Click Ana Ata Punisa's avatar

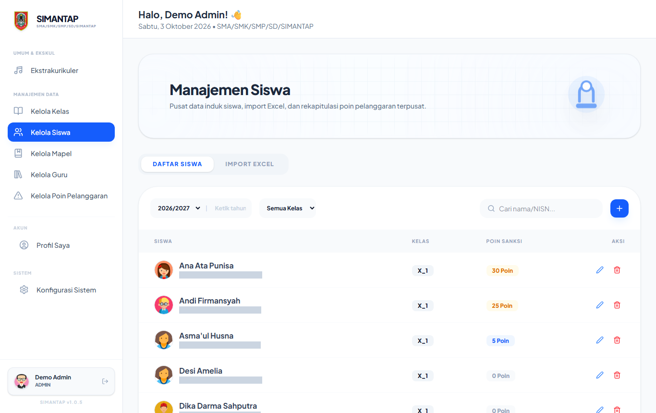pyautogui.click(x=164, y=270)
